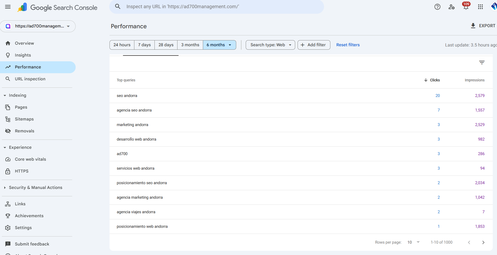Click the table filter rows icon
The image size is (497, 255).
coord(482,63)
